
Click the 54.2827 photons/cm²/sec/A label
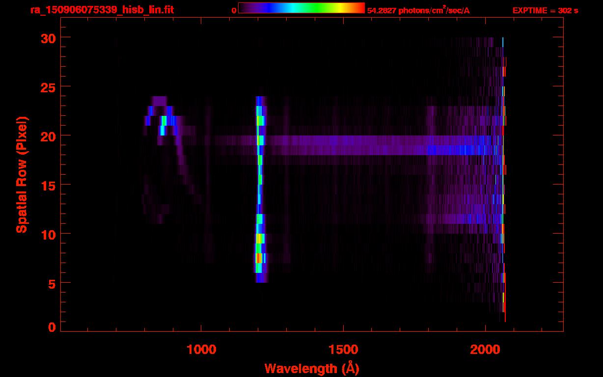click(x=418, y=10)
